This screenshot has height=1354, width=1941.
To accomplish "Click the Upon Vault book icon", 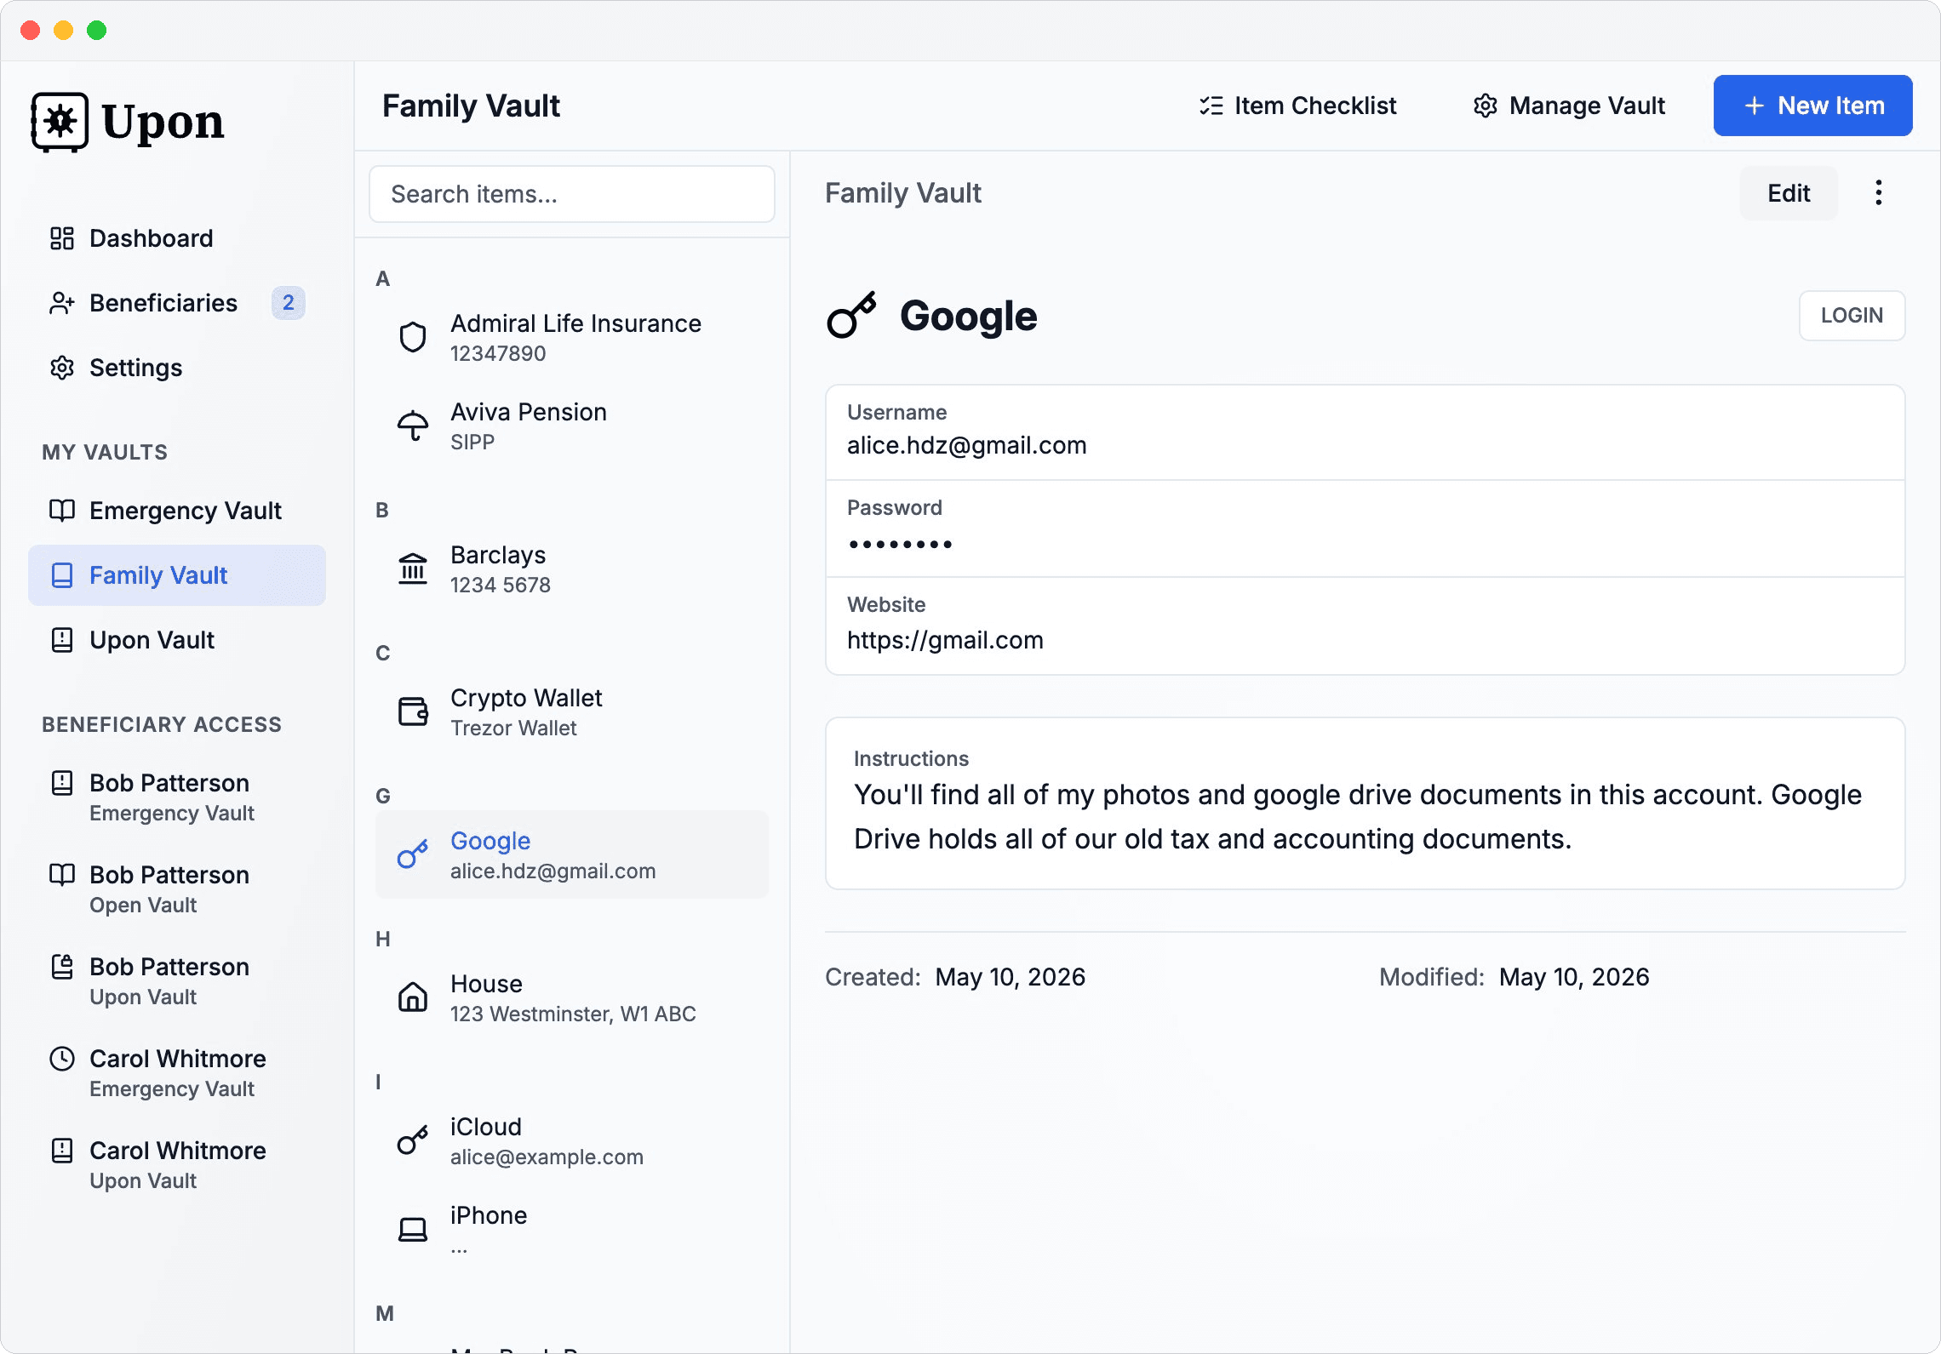I will (x=61, y=640).
